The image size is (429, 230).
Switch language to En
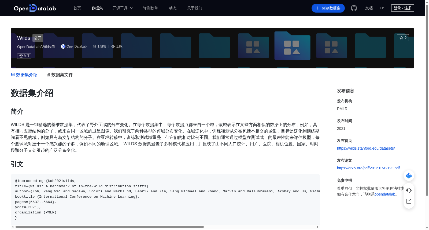[382, 8]
